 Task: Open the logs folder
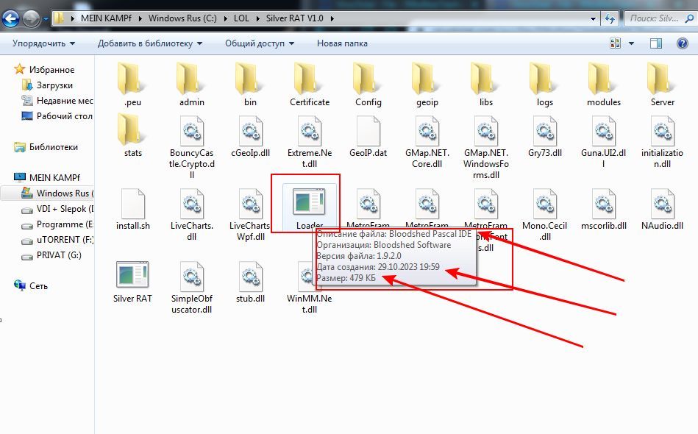click(x=544, y=85)
